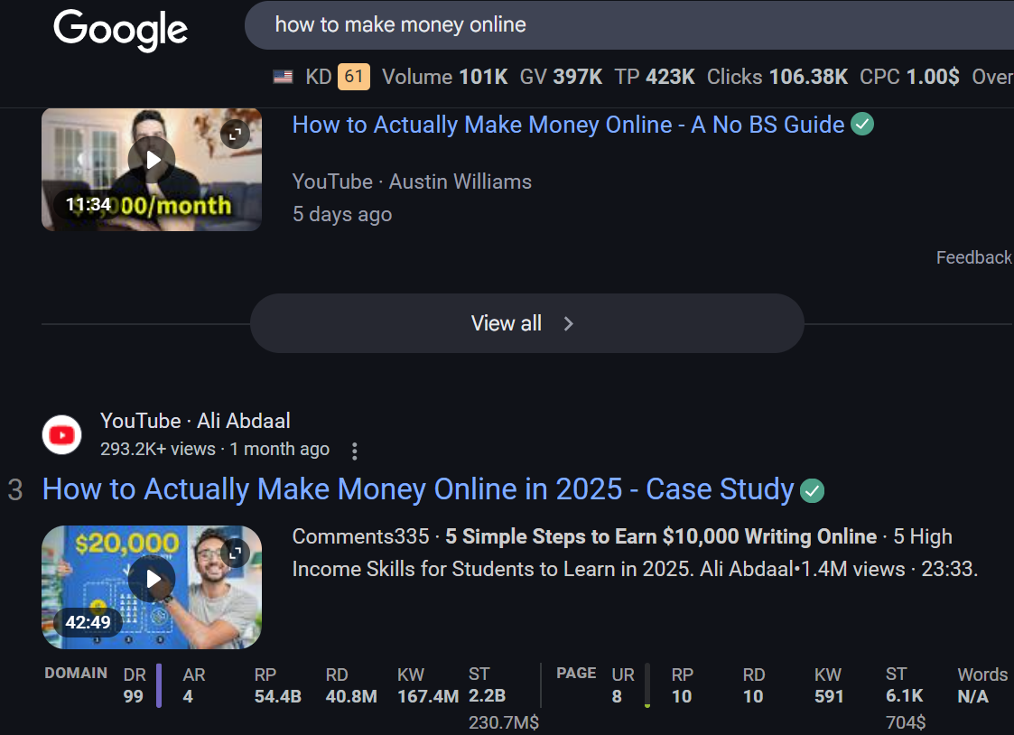This screenshot has height=735, width=1014.
Task: Click '5 Simple Steps to Earn $10,000 Writing Online'
Action: [661, 536]
